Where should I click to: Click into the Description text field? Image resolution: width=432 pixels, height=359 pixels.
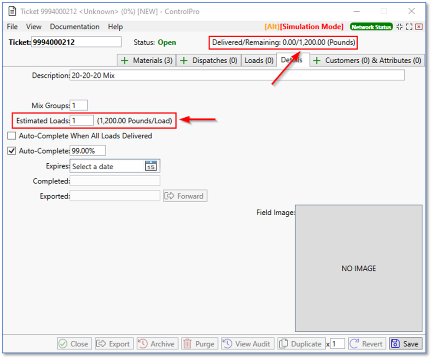pyautogui.click(x=237, y=75)
